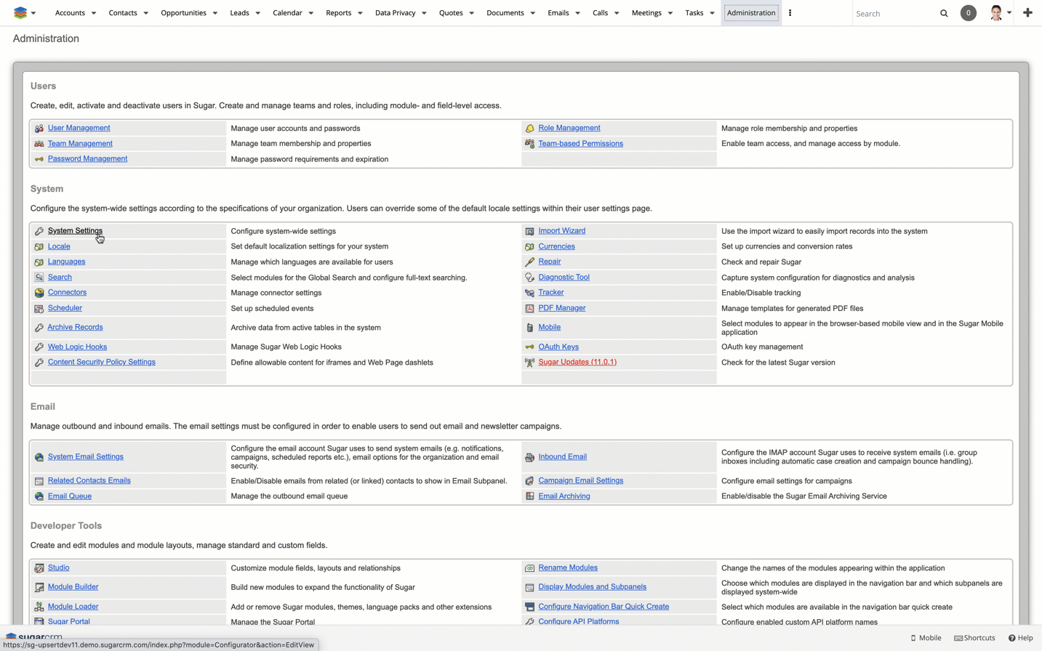Click the Shortcuts button in footer

[974, 638]
